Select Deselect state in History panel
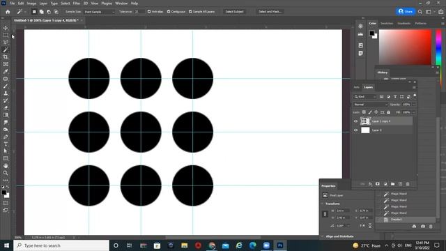Screen dimensions: 446x251 pos(406,220)
